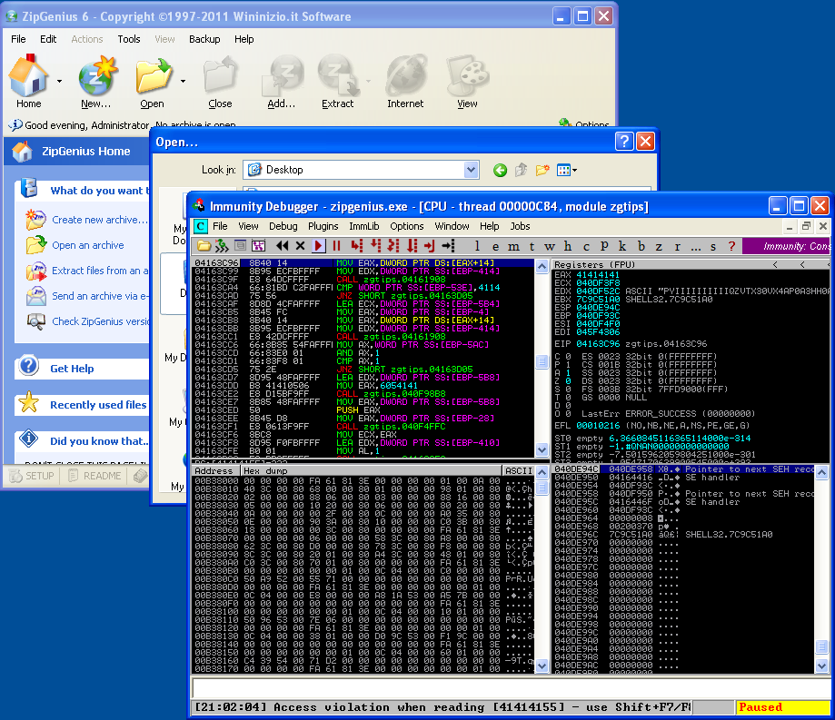Click the red question mark help icon
The width and height of the screenshot is (835, 720).
731,246
